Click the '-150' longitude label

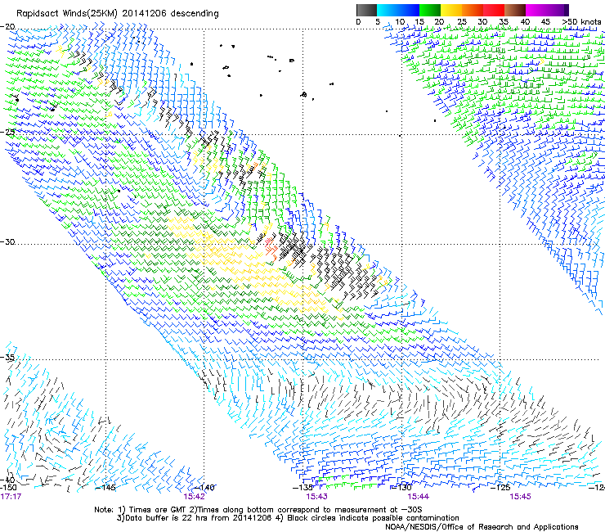pyautogui.click(x=8, y=488)
